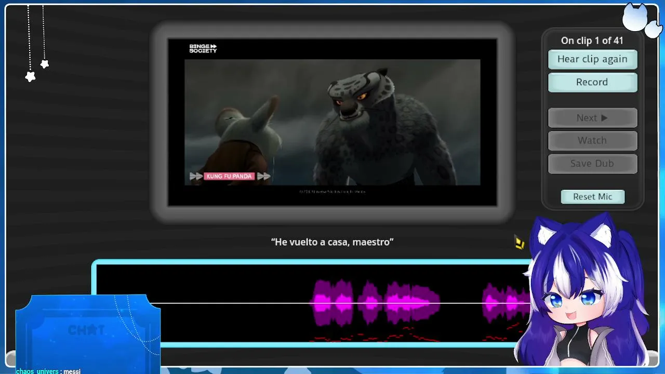Click the Save Dub button
Screen dimensions: 665x374
tap(592, 163)
